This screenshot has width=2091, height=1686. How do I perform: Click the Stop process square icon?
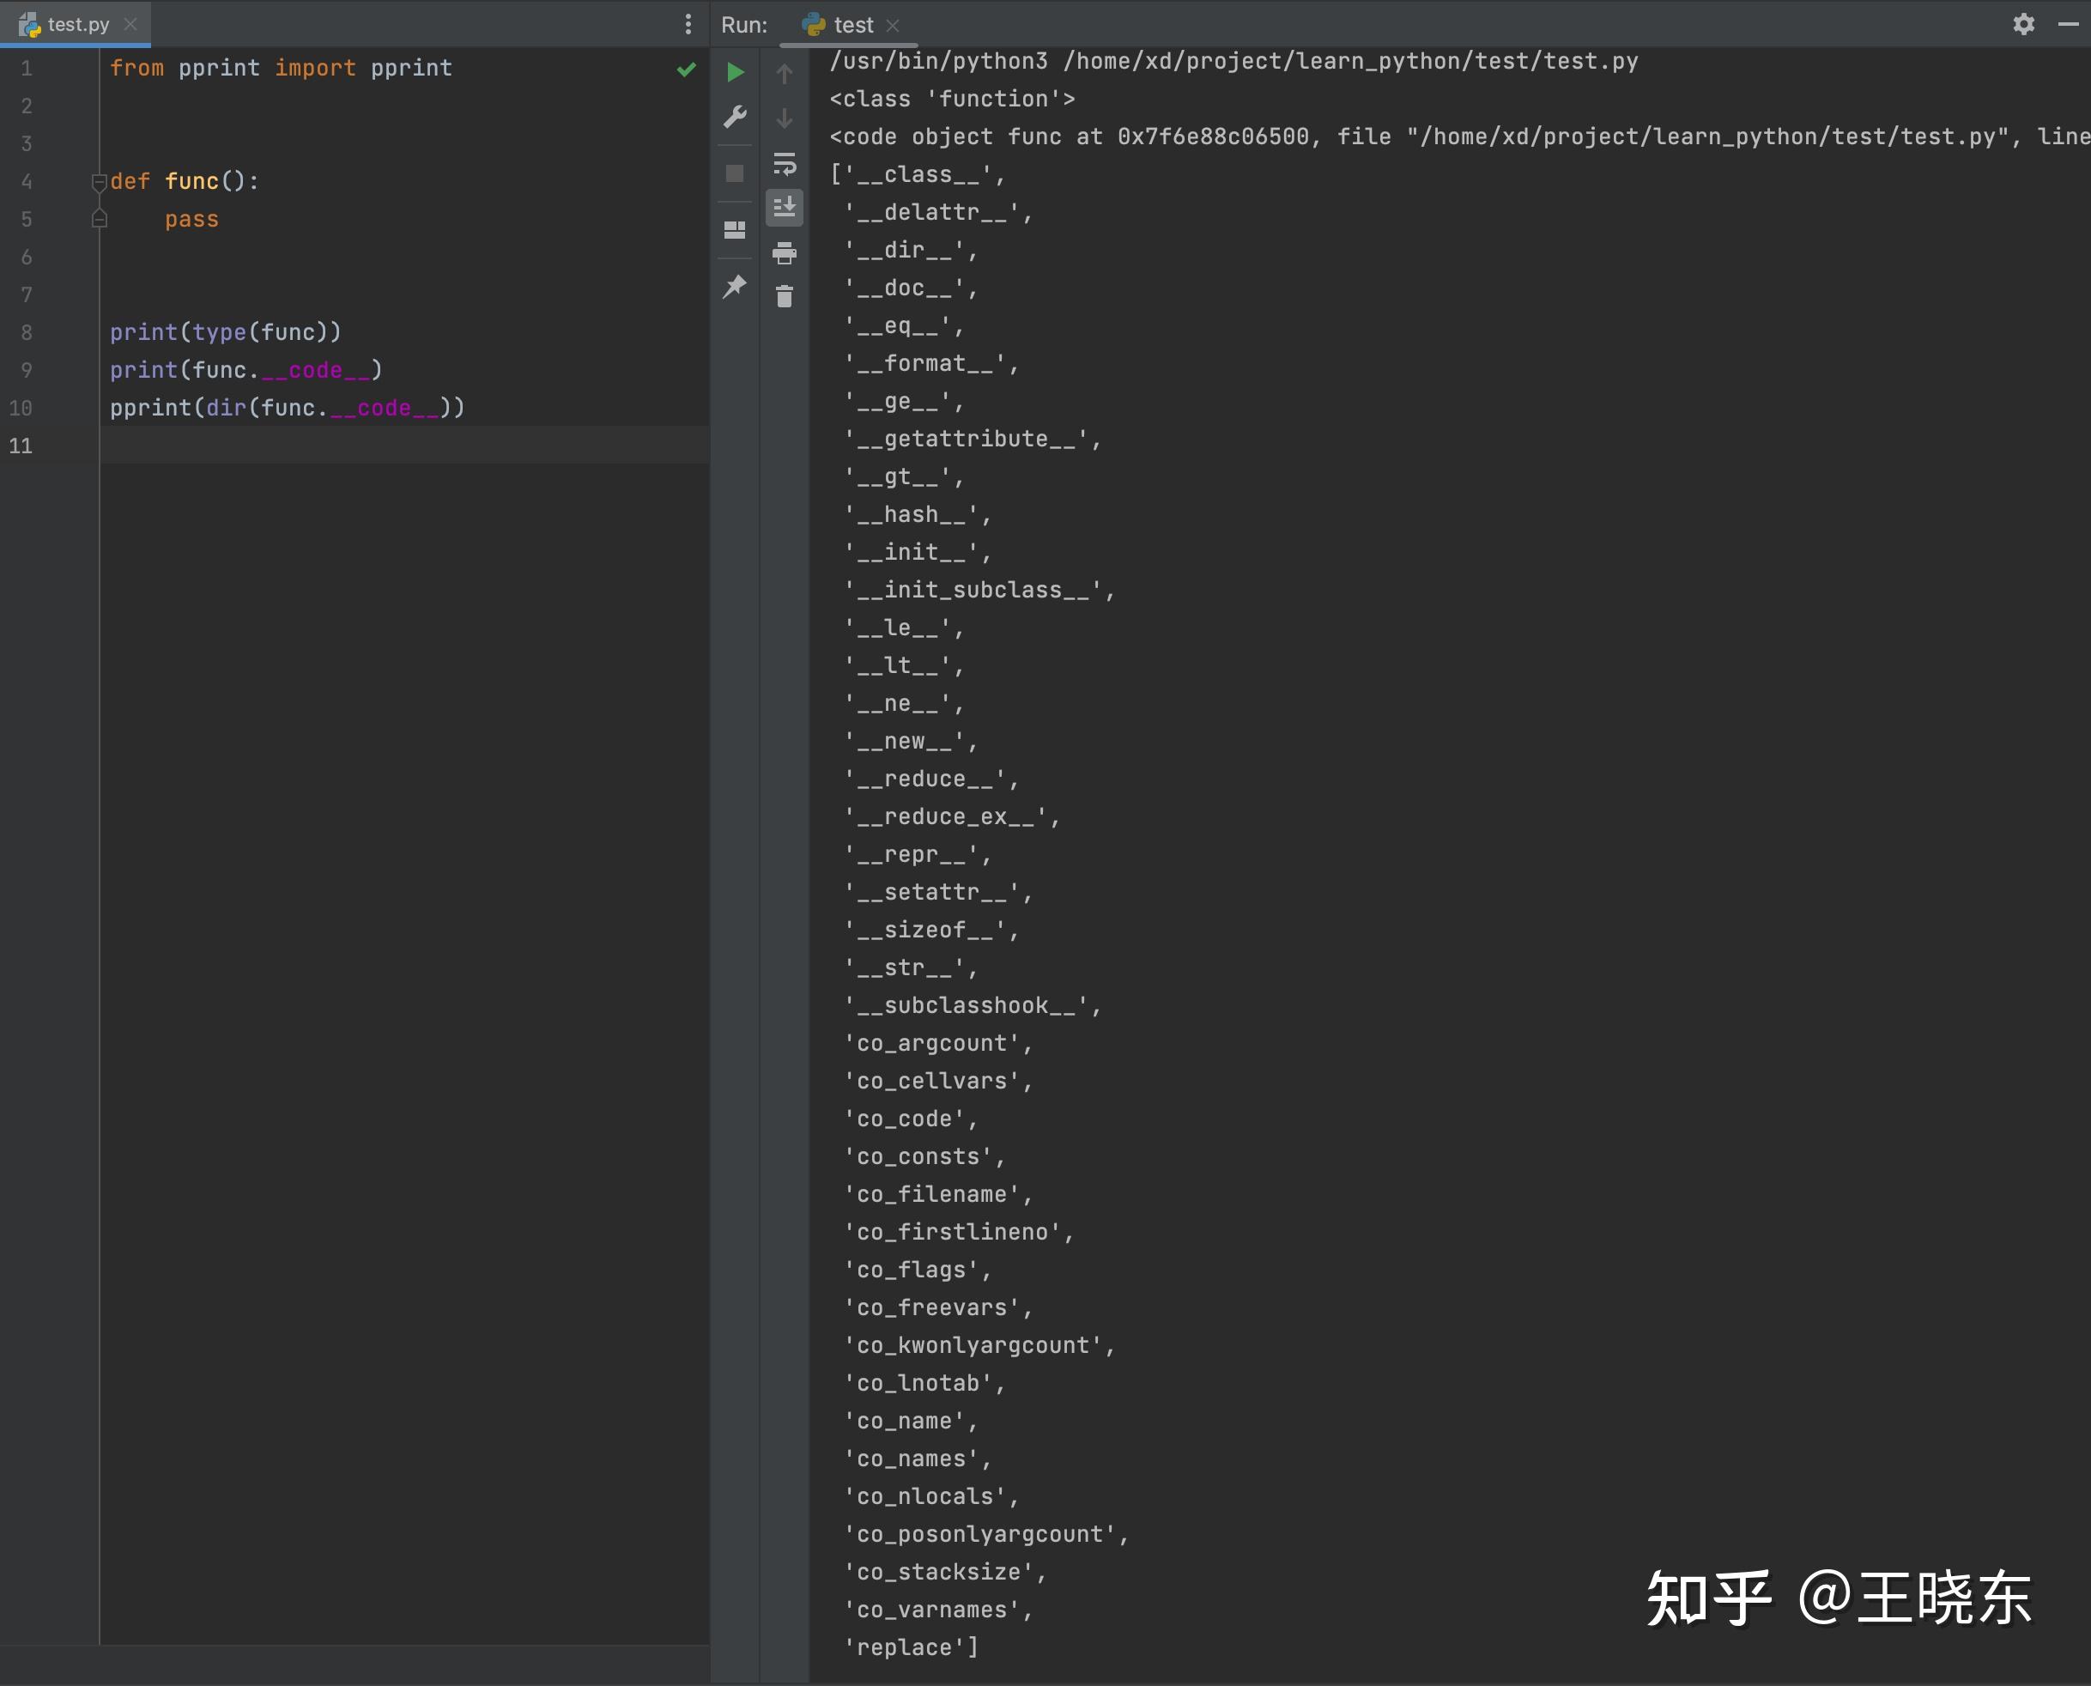pyautogui.click(x=736, y=173)
